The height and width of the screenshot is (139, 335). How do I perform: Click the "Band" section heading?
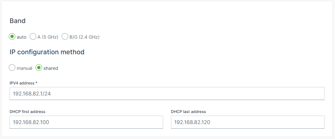tap(18, 21)
